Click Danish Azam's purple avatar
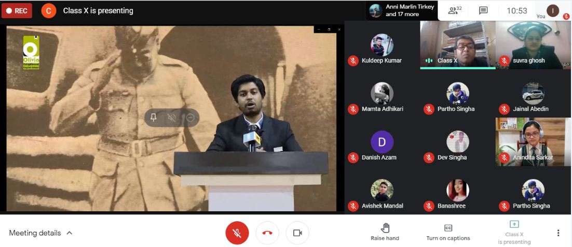Screen dimensions: 572x247 [x=382, y=142]
